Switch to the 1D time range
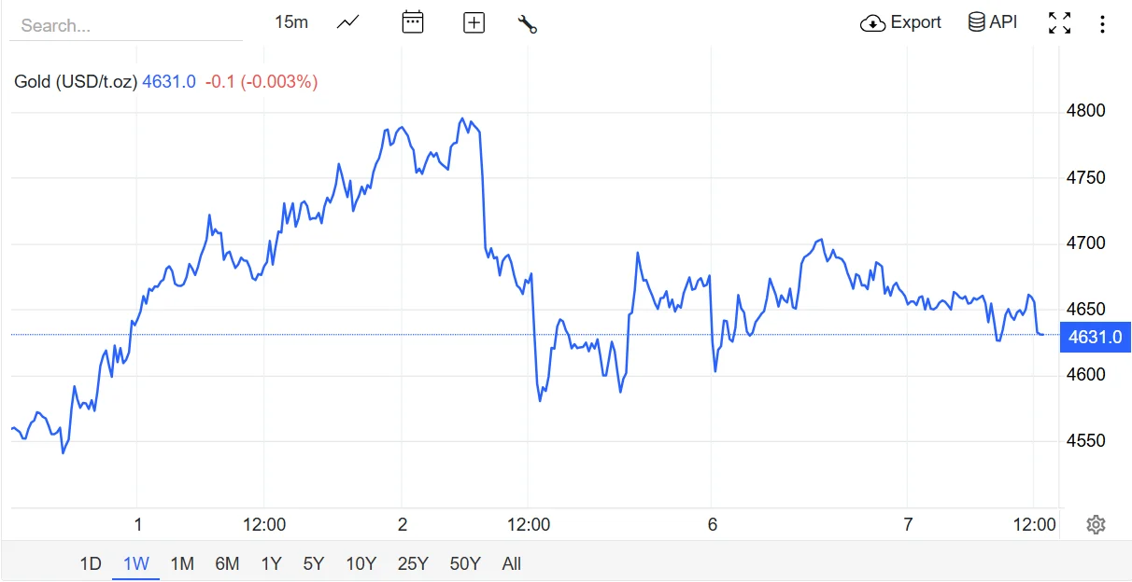 pos(90,563)
